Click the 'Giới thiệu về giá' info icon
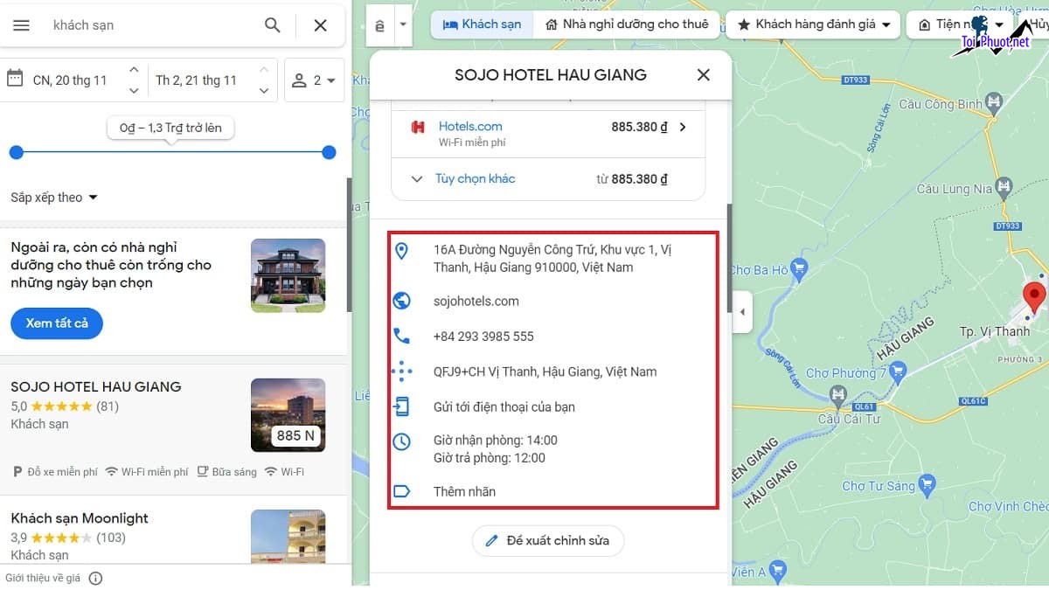This screenshot has height=590, width=1049. (96, 578)
